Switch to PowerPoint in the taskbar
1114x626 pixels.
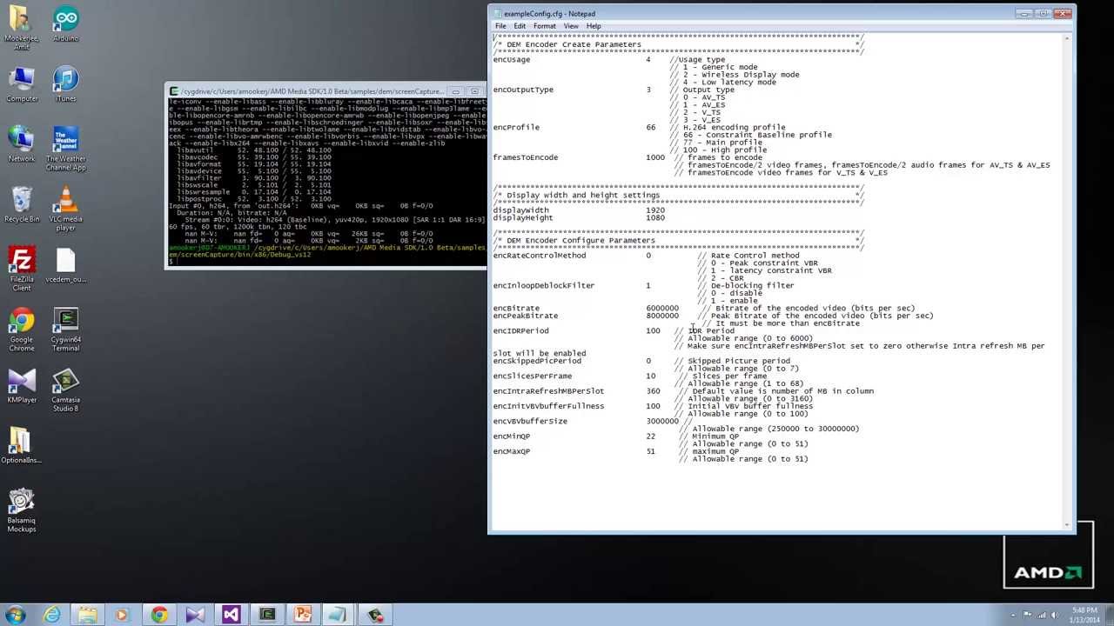coord(302,615)
